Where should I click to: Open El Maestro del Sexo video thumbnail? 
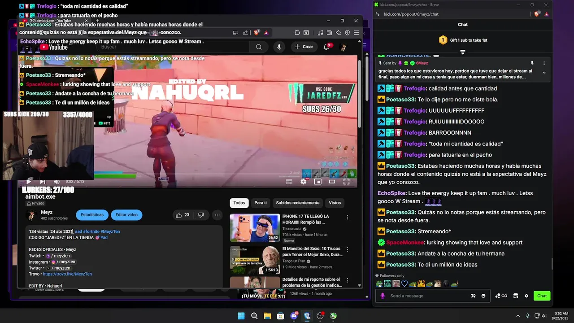[x=255, y=260]
